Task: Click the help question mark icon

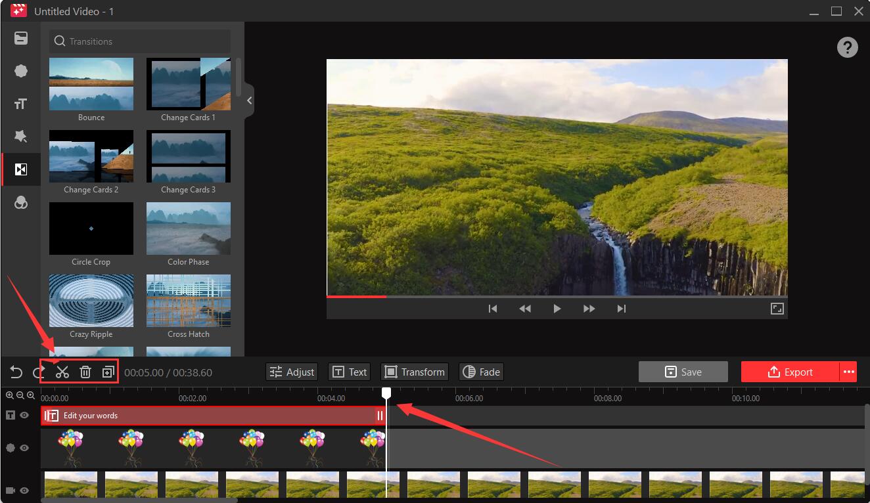Action: pos(847,47)
